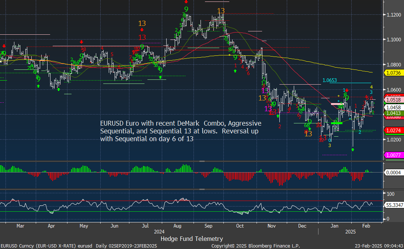The height and width of the screenshot is (249, 404).
Task: Click the thick pink bar near January
Action: [x=337, y=104]
